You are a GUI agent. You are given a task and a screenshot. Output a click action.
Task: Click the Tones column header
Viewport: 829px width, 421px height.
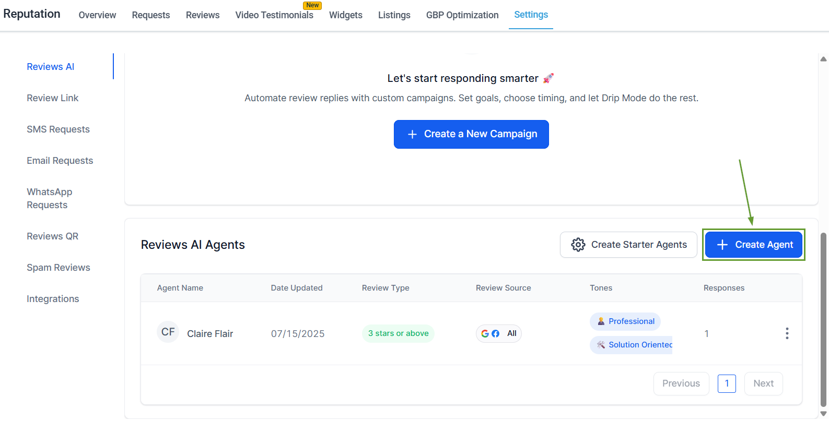[x=601, y=288]
